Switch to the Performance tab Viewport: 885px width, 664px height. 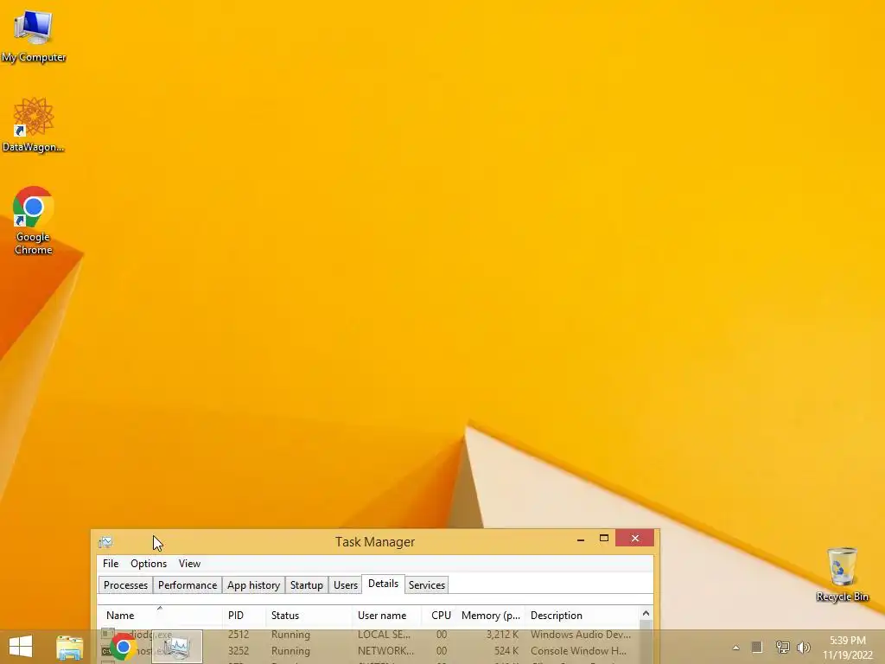pyautogui.click(x=188, y=585)
